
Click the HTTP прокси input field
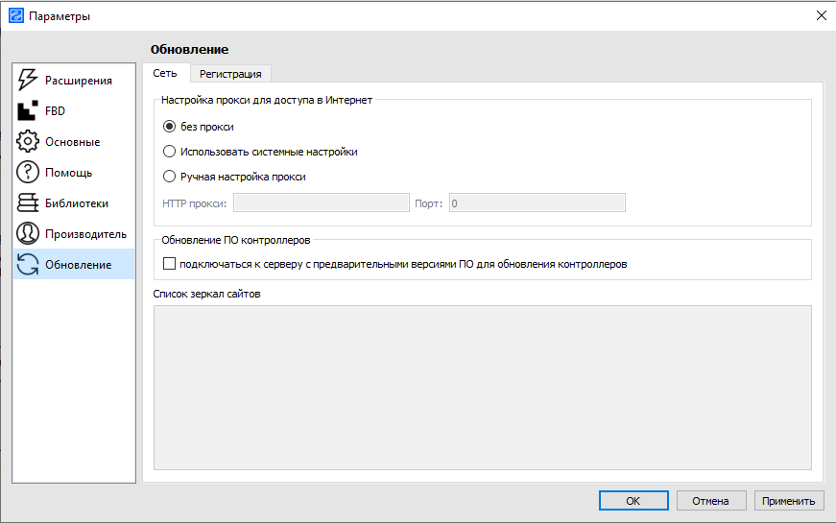tap(322, 203)
